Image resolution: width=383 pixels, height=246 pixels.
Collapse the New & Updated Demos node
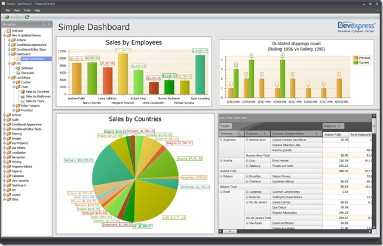[4, 35]
